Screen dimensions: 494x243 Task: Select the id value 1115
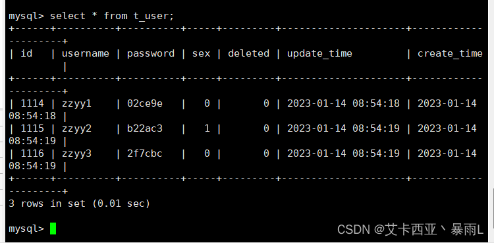pyautogui.click(x=32, y=128)
